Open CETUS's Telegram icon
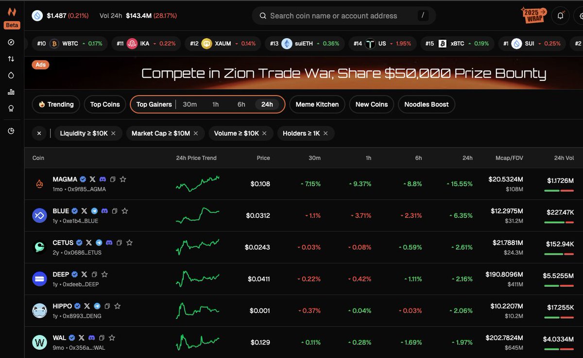Viewport: 583px width, 358px height. (99, 243)
